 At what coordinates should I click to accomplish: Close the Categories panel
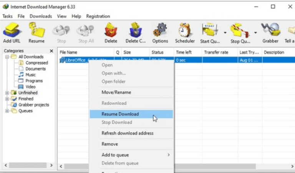pyautogui.click(x=51, y=51)
